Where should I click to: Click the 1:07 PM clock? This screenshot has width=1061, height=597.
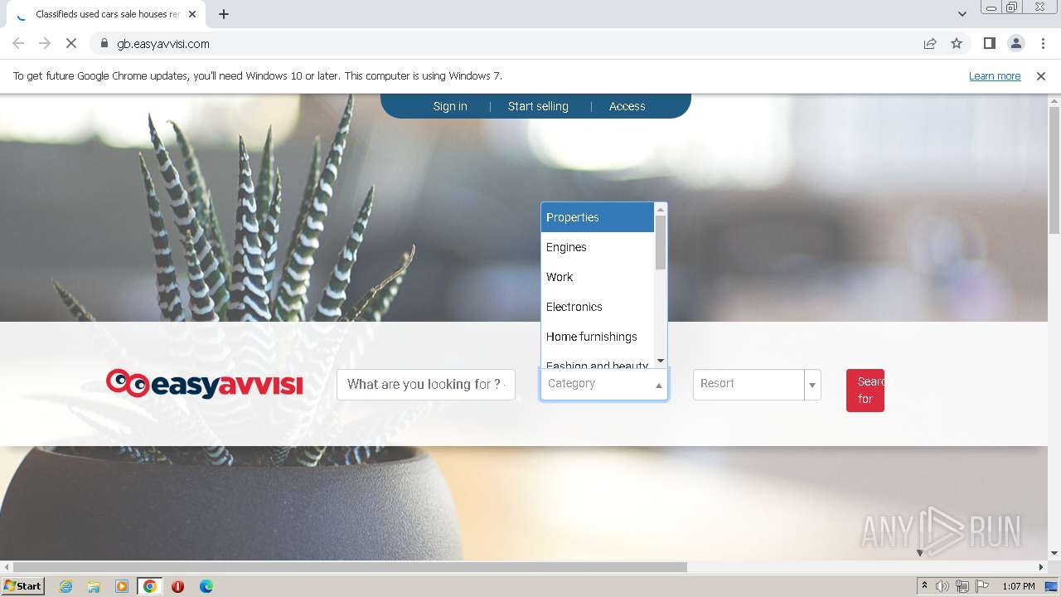pos(1018,586)
